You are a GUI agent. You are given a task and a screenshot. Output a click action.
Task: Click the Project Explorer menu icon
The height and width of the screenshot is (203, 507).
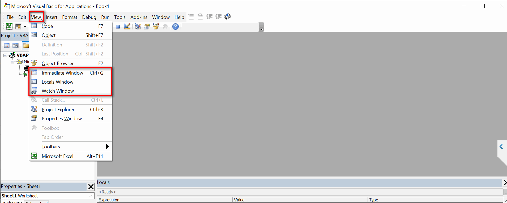34,109
